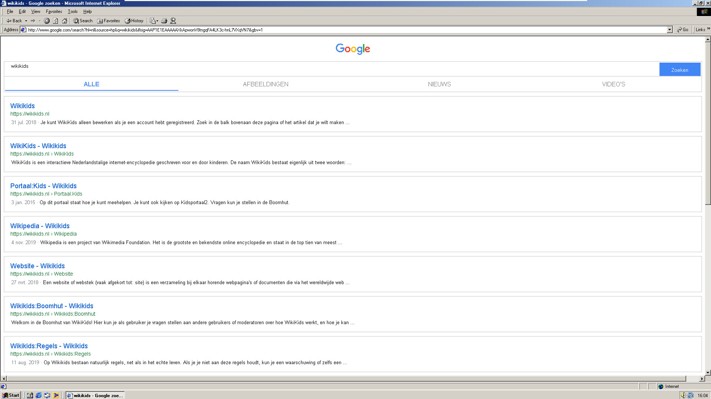Click the Go button
Screen dimensions: 711x399
[682, 30]
